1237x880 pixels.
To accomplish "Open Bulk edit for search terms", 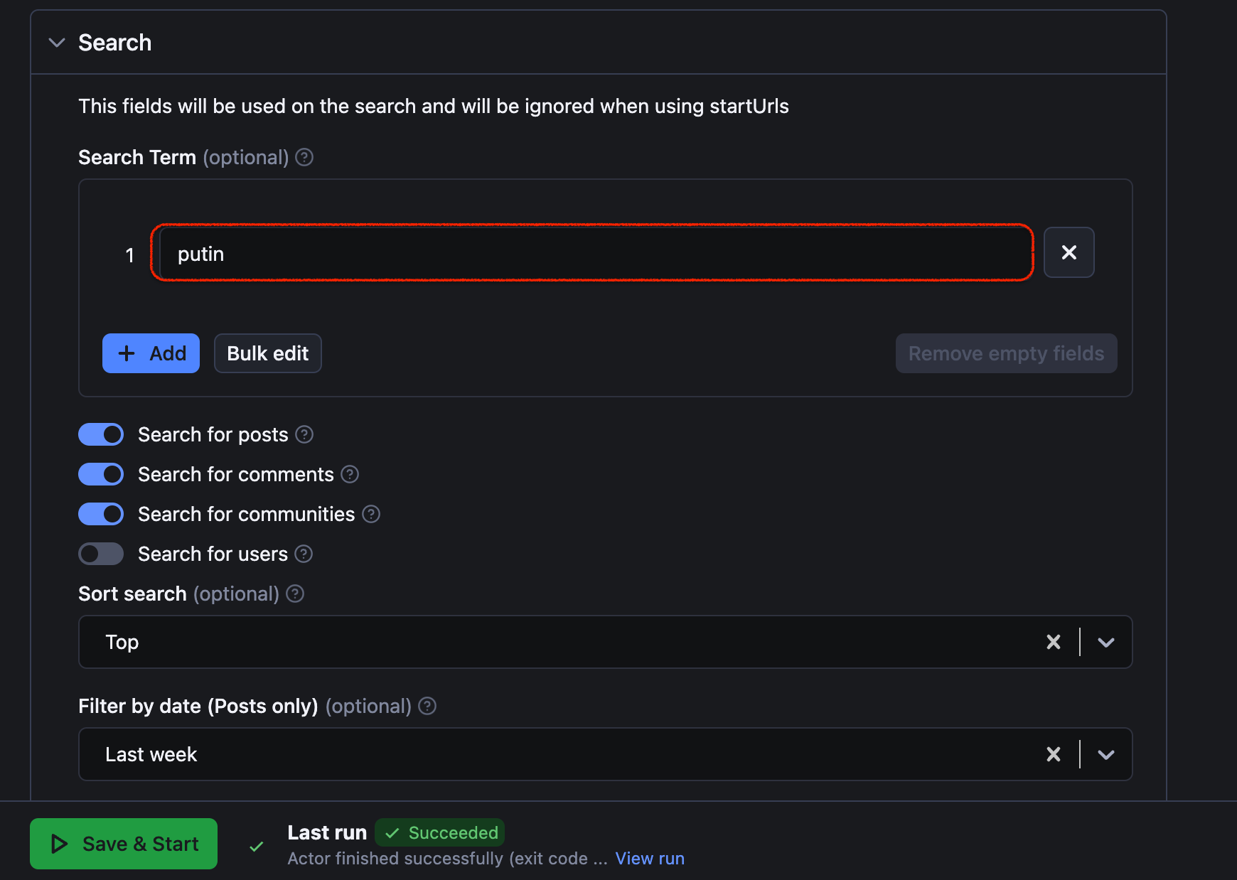I will click(268, 353).
